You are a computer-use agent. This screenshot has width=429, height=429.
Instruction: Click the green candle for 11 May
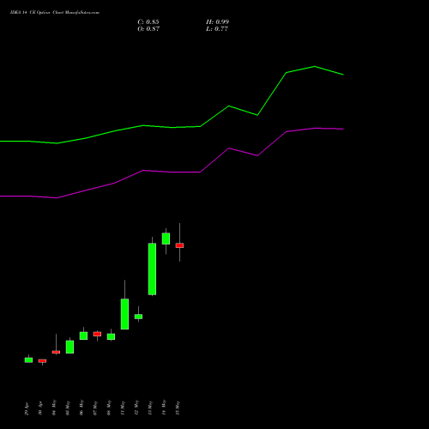point(124,314)
